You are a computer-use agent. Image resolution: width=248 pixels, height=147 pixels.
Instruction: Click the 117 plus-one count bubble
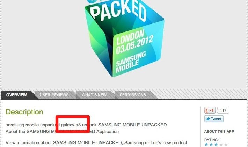223,110
